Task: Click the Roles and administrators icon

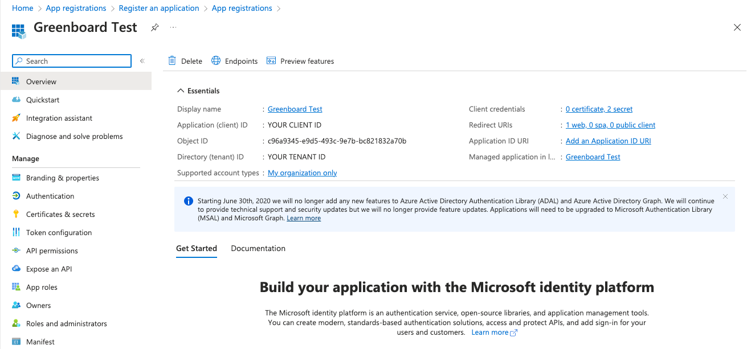Action: pyautogui.click(x=16, y=323)
